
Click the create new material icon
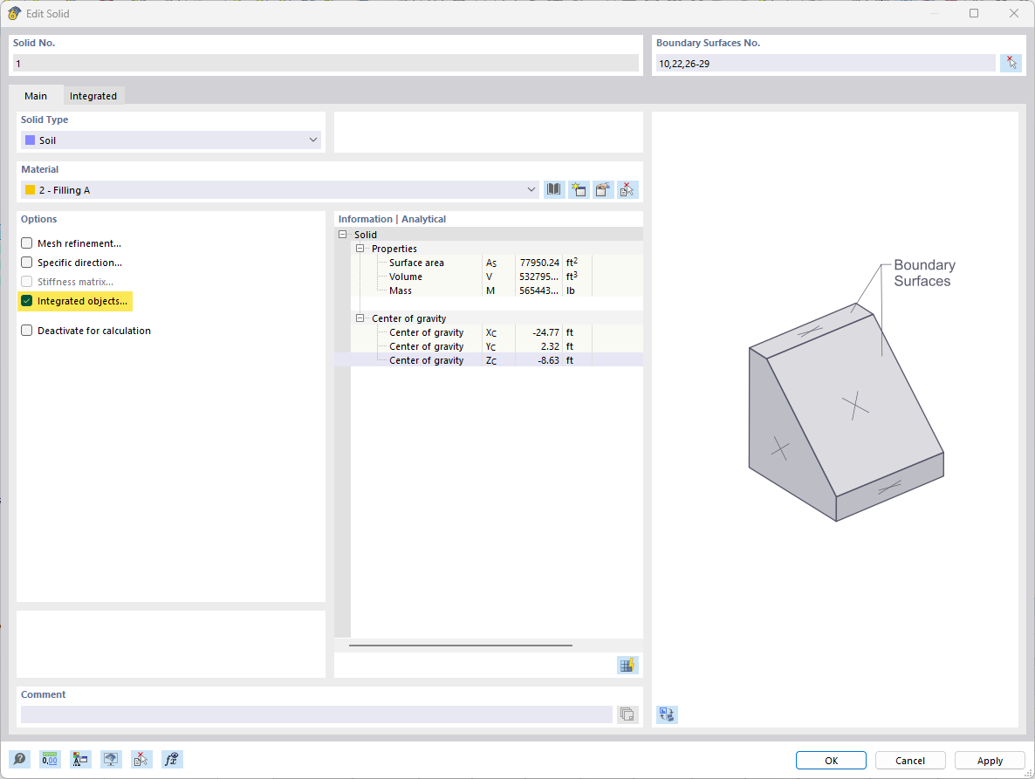pyautogui.click(x=579, y=190)
